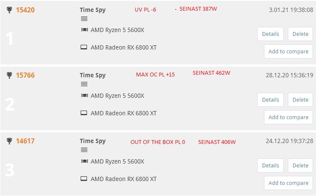
Task: Add the 15420 result to compare
Action: coord(288,52)
